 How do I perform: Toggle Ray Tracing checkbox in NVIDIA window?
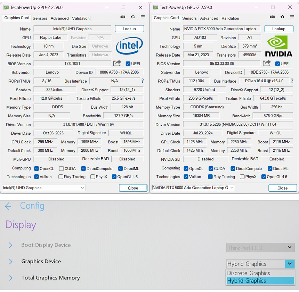tap(210, 177)
